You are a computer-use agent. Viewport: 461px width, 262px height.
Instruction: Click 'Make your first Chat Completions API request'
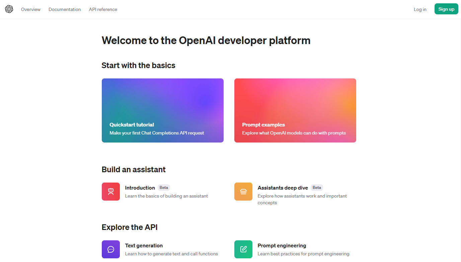157,133
